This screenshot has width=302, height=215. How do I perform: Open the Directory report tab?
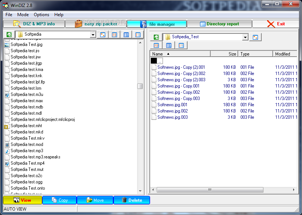tap(219, 24)
